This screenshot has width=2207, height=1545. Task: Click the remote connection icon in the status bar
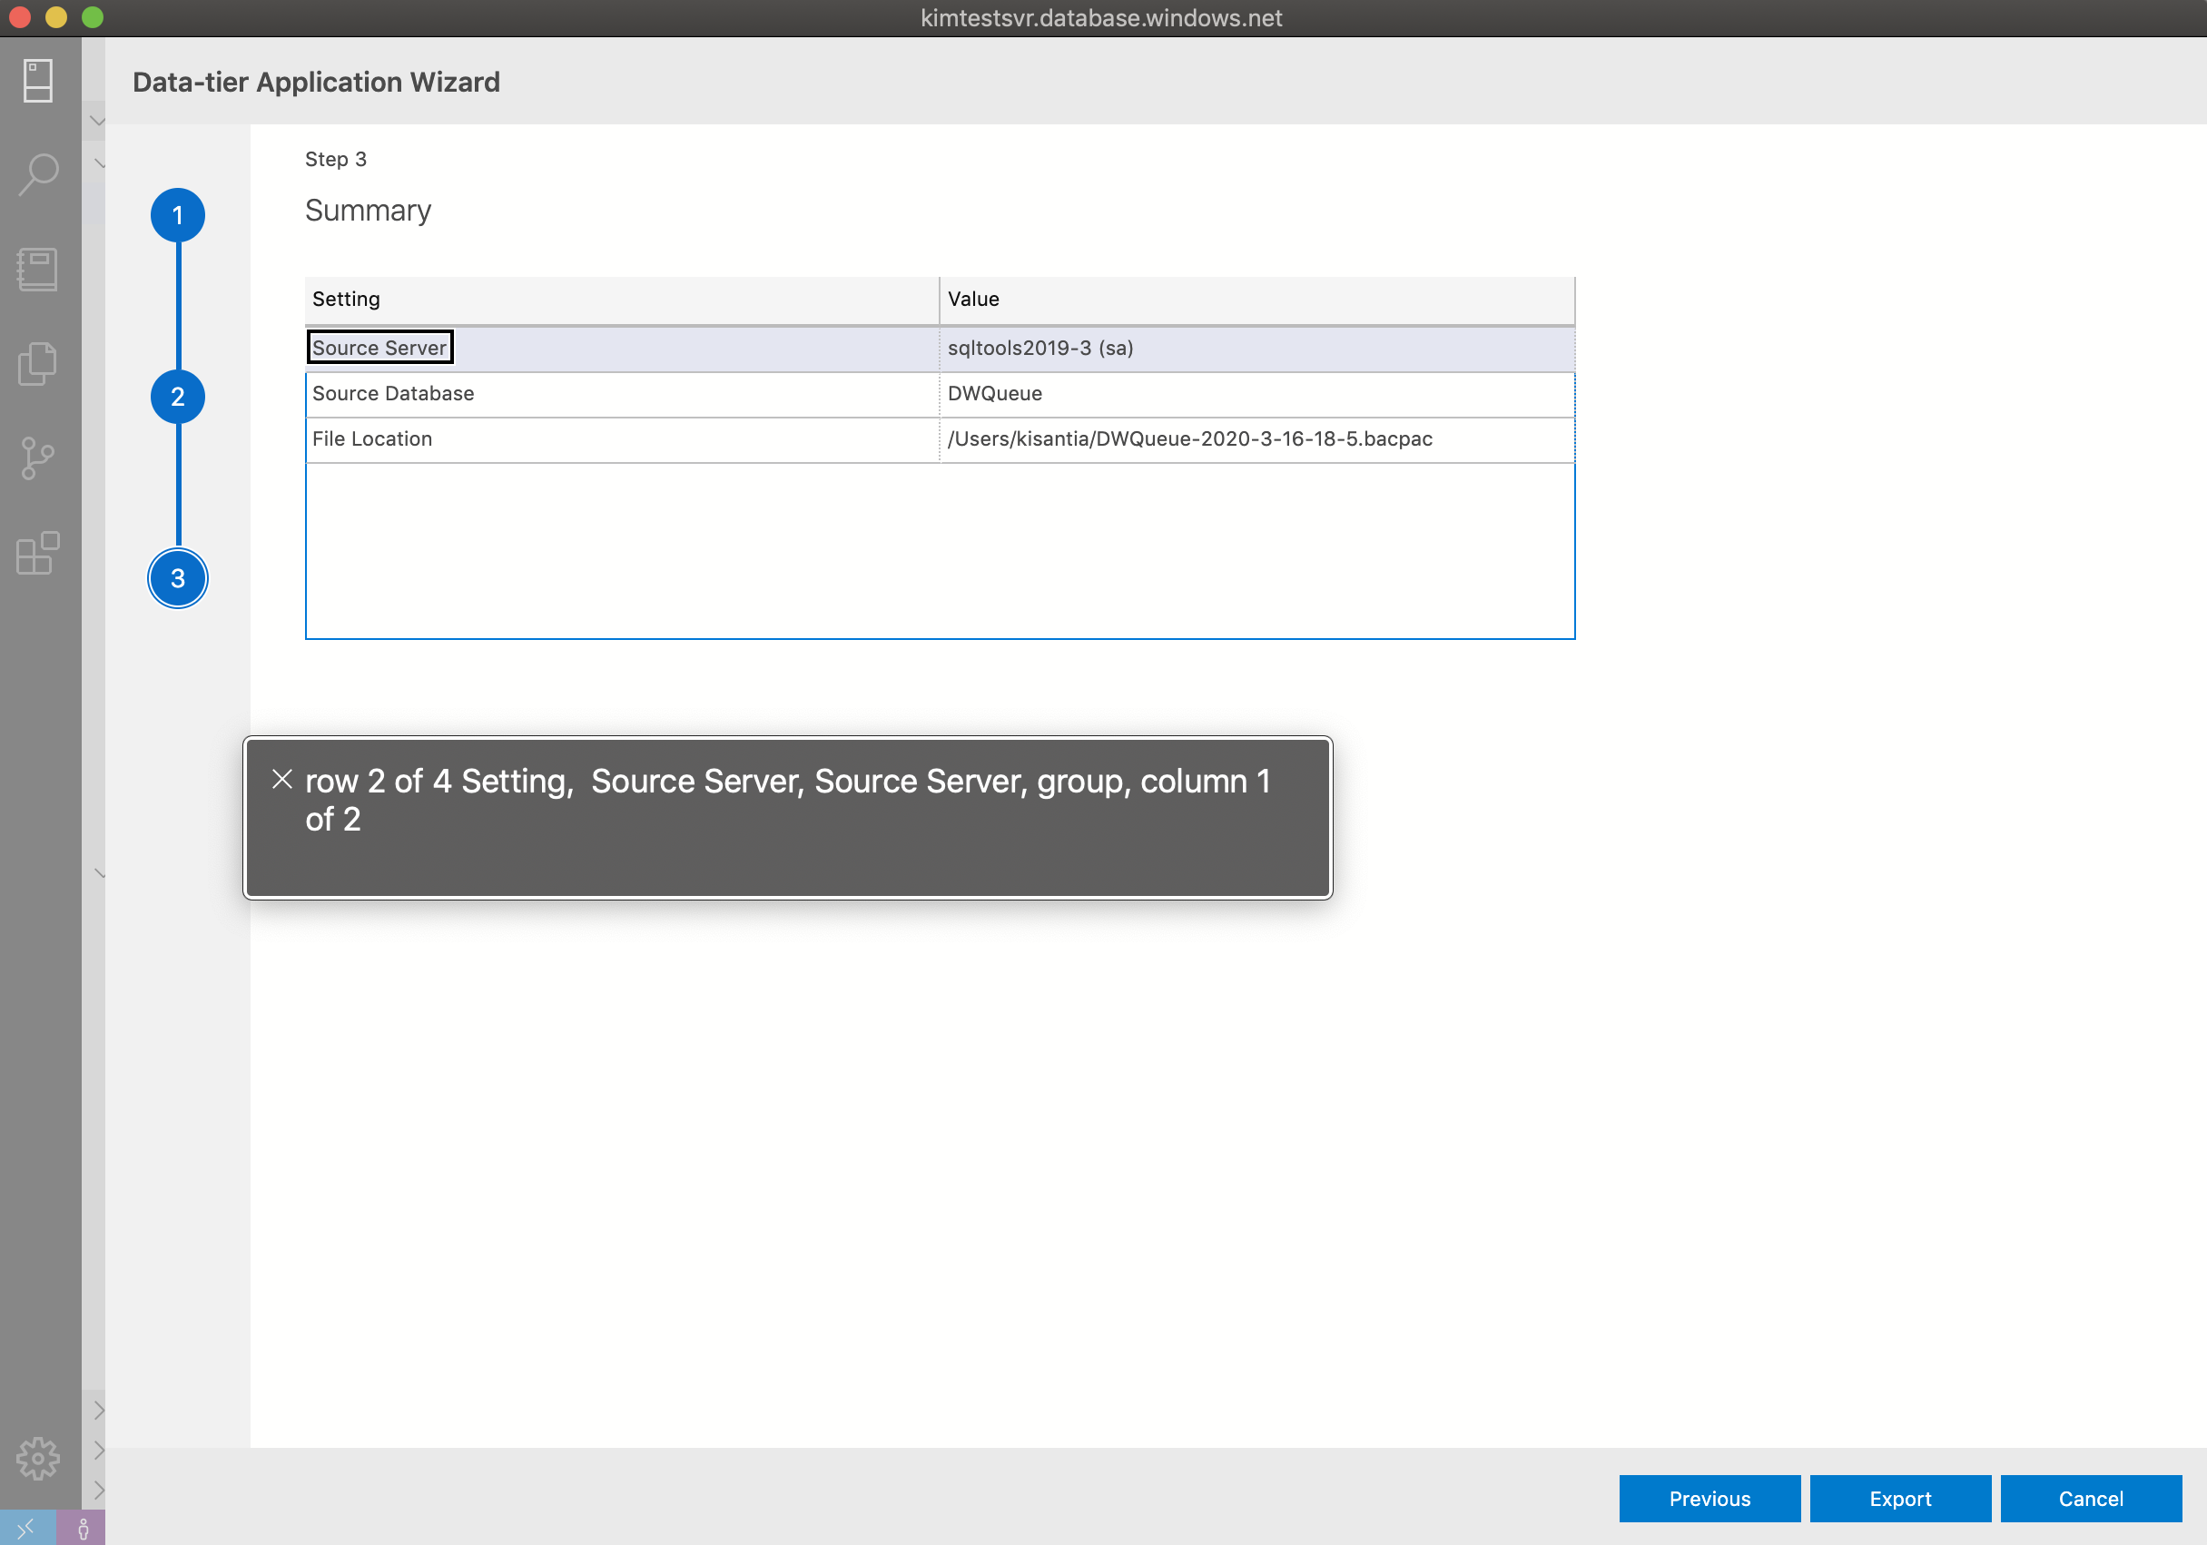point(27,1527)
